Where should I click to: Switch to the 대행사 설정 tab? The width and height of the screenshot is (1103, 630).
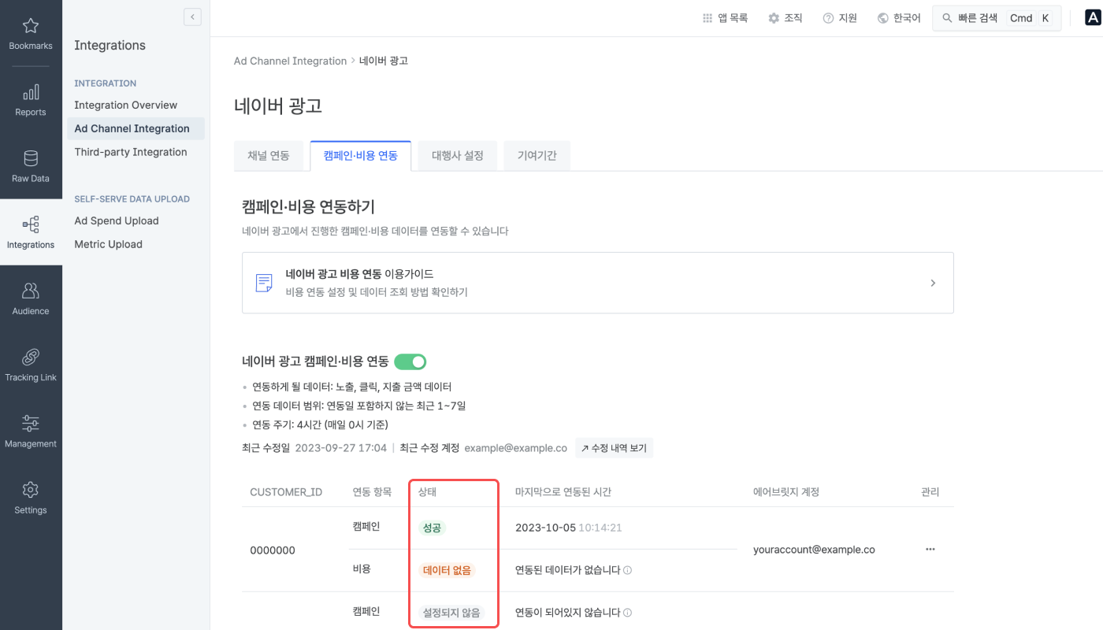click(458, 156)
